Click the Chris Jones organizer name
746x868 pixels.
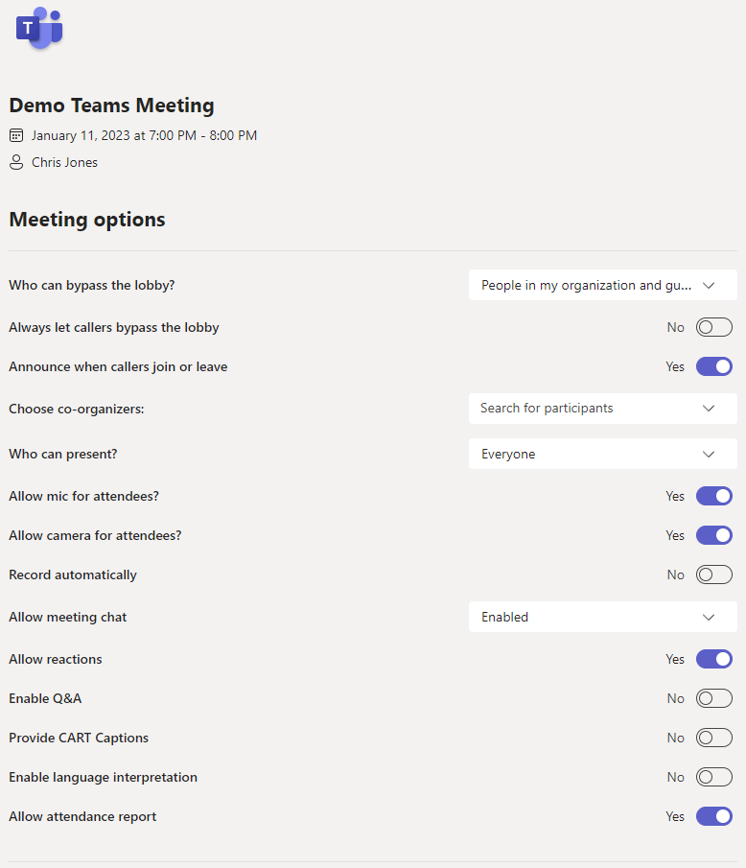pyautogui.click(x=65, y=162)
